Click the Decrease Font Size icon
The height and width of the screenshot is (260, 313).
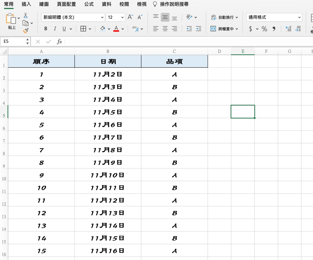pyautogui.click(x=140, y=17)
